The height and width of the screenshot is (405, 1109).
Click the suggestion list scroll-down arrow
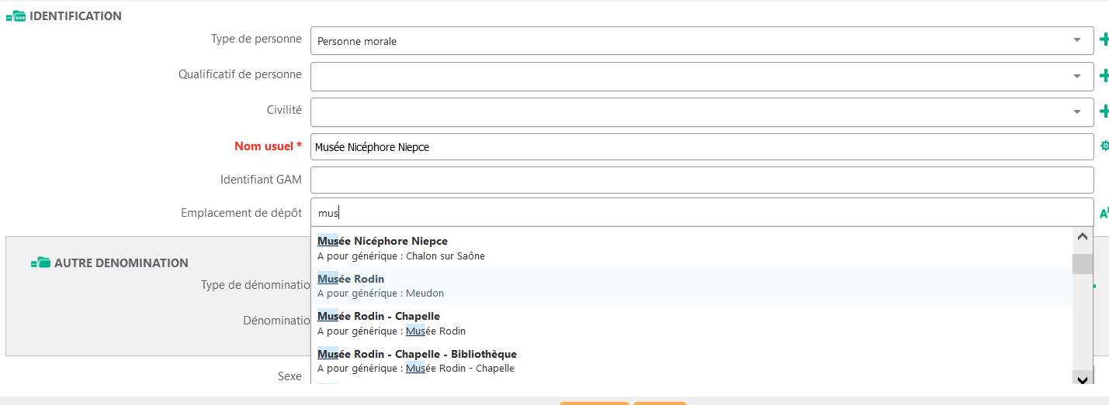[x=1083, y=378]
